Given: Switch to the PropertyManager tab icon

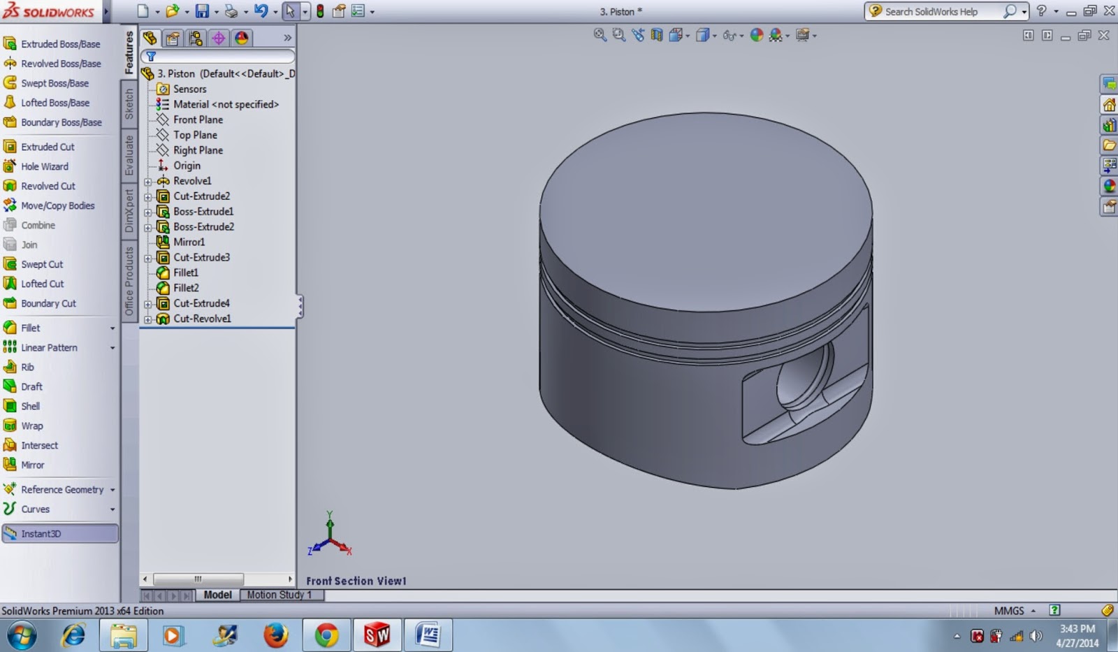Looking at the screenshot, I should tap(173, 38).
